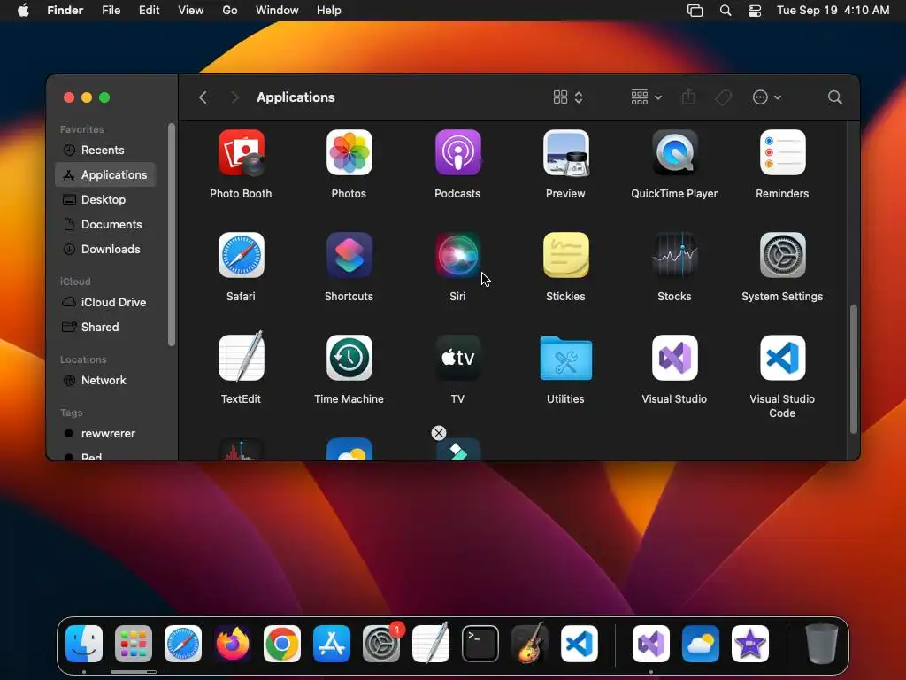The width and height of the screenshot is (906, 680).
Task: Open Documents in the sidebar
Action: coord(106,224)
